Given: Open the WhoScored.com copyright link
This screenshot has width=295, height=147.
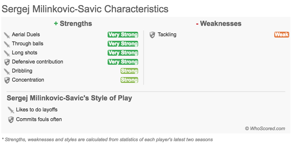Looking at the screenshot, I should coord(265,129).
